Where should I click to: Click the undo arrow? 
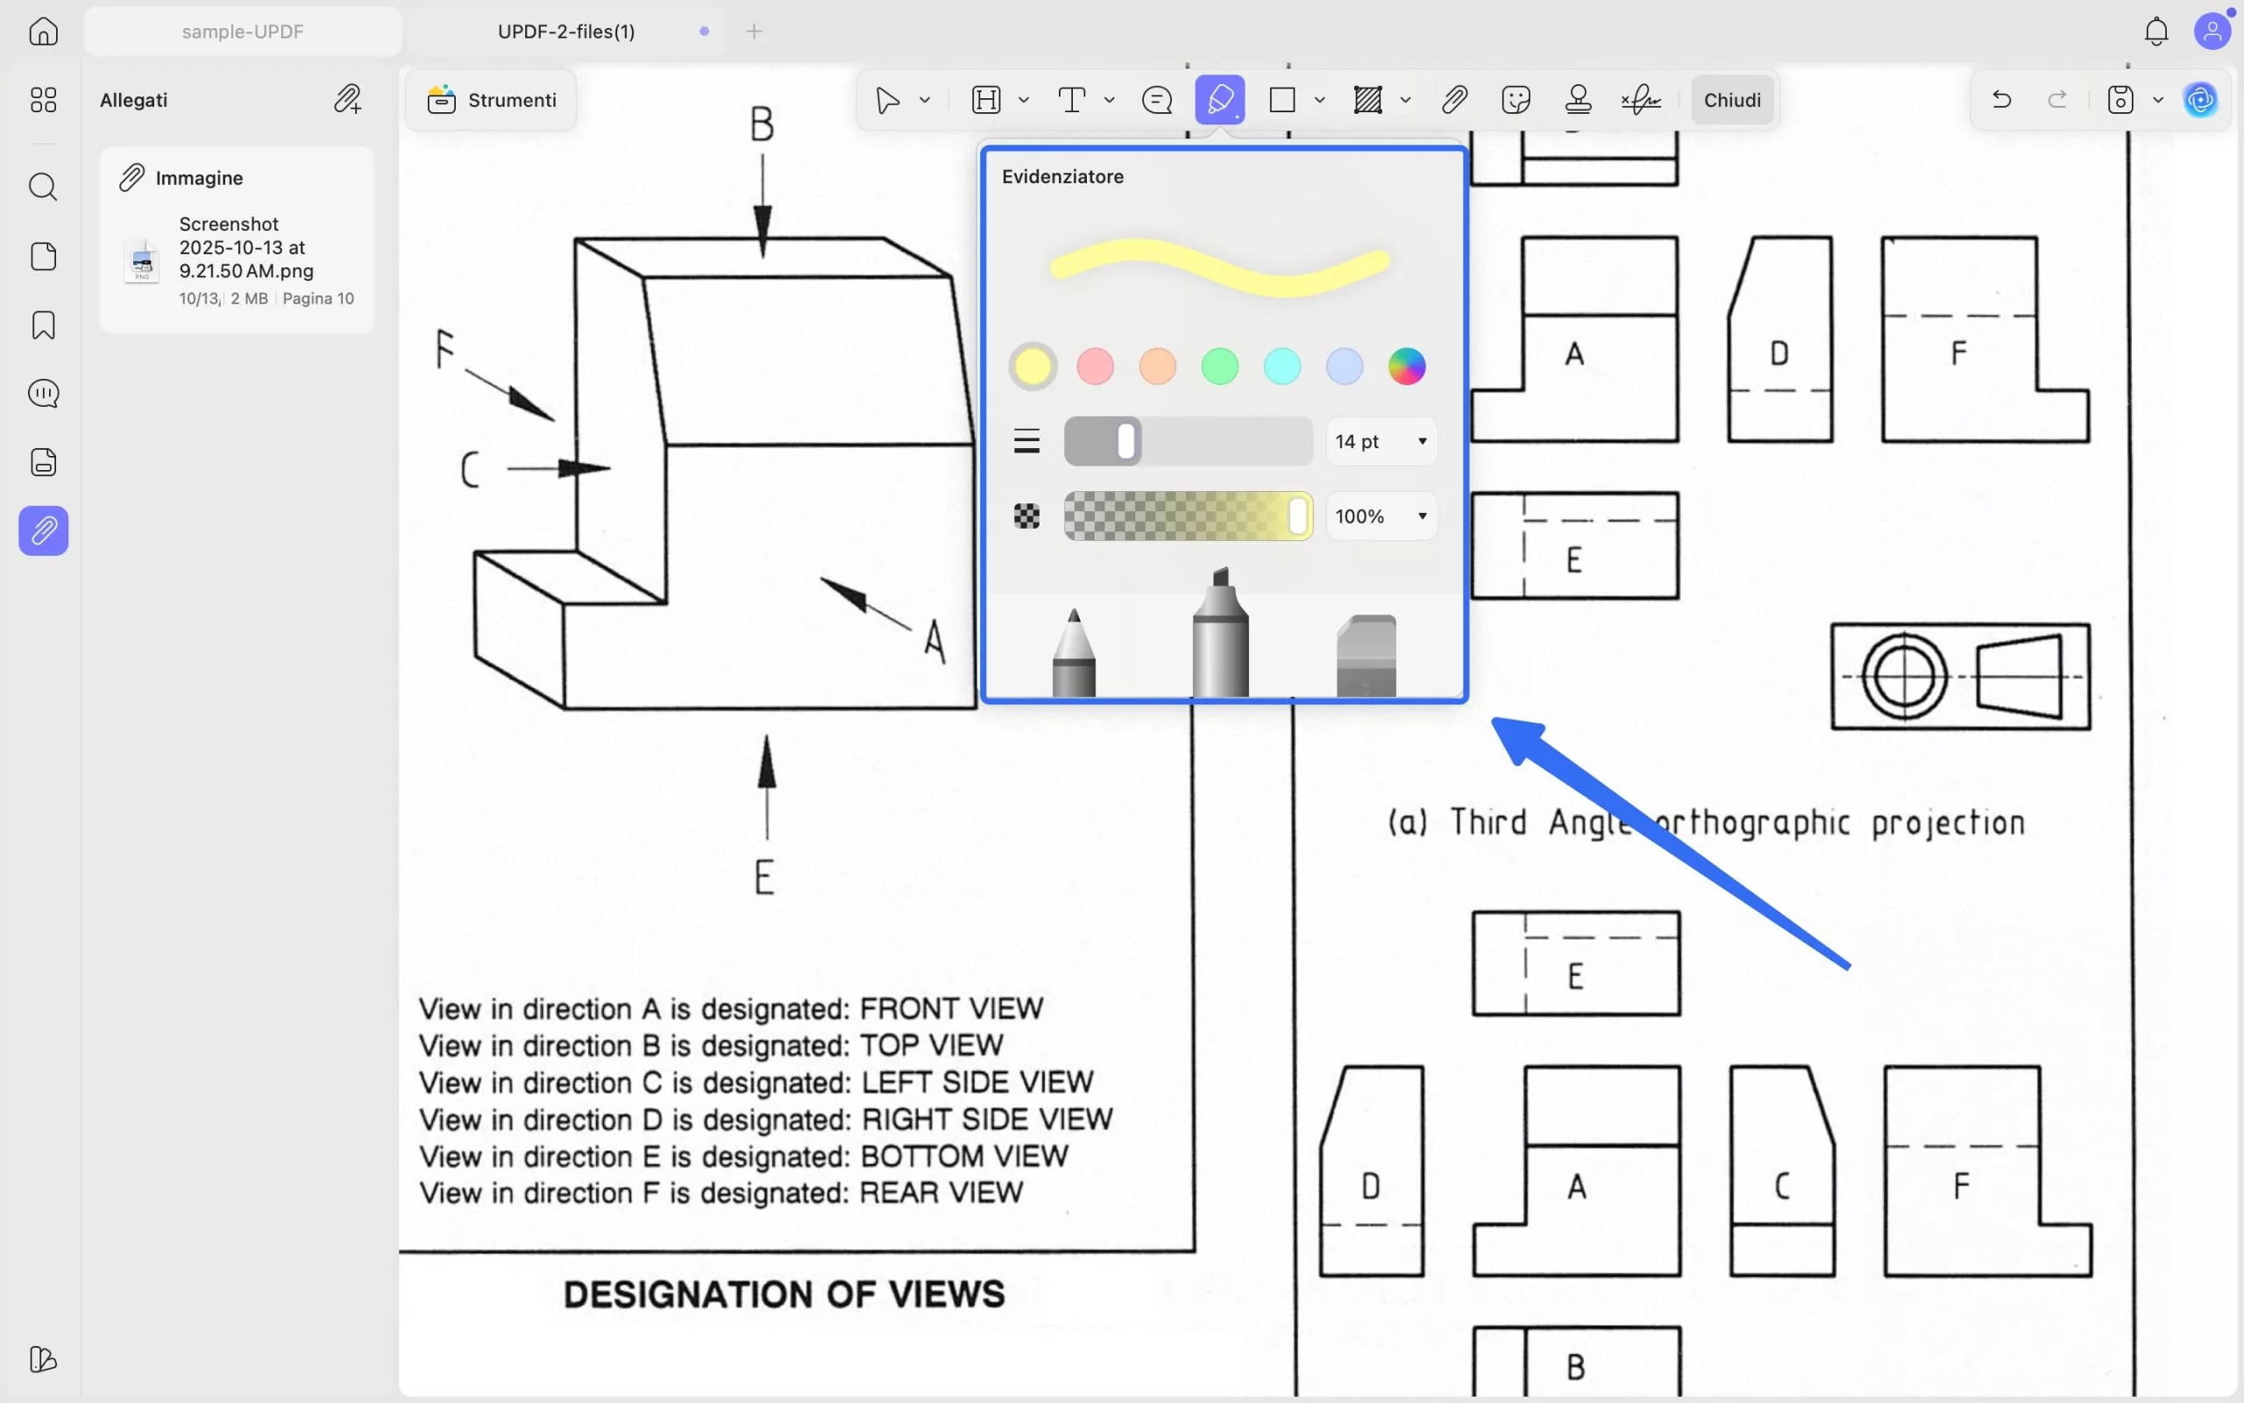click(x=2001, y=99)
